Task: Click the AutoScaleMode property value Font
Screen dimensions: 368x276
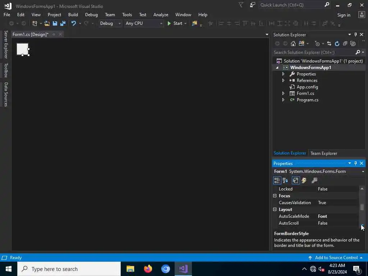Action: (322, 216)
